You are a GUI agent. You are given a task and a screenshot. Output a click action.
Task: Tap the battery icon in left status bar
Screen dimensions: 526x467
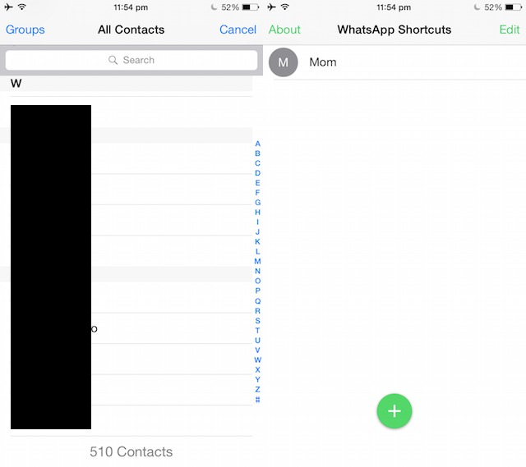pyautogui.click(x=250, y=7)
